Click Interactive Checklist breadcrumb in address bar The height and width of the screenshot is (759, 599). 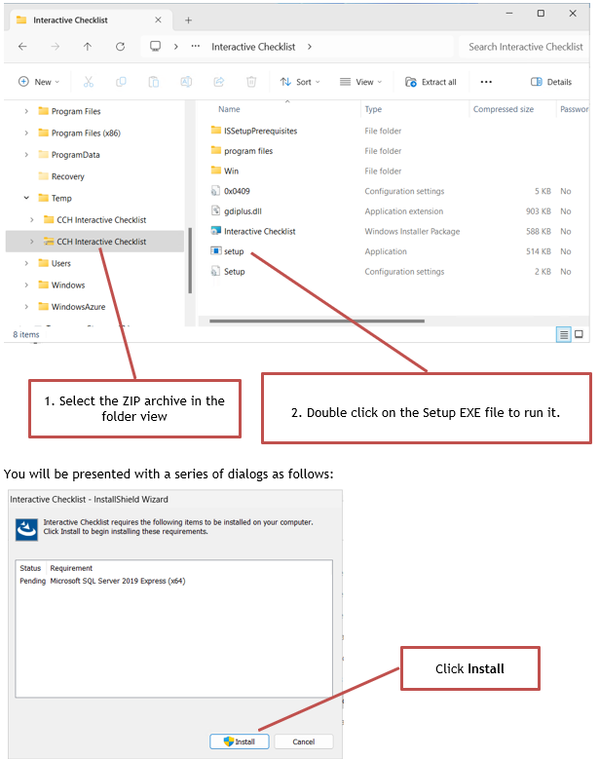point(253,47)
